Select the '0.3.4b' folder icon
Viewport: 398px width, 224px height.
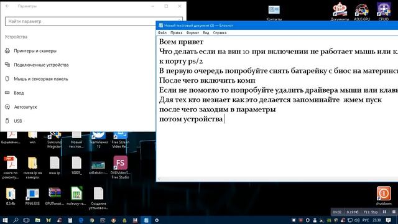tap(11, 196)
